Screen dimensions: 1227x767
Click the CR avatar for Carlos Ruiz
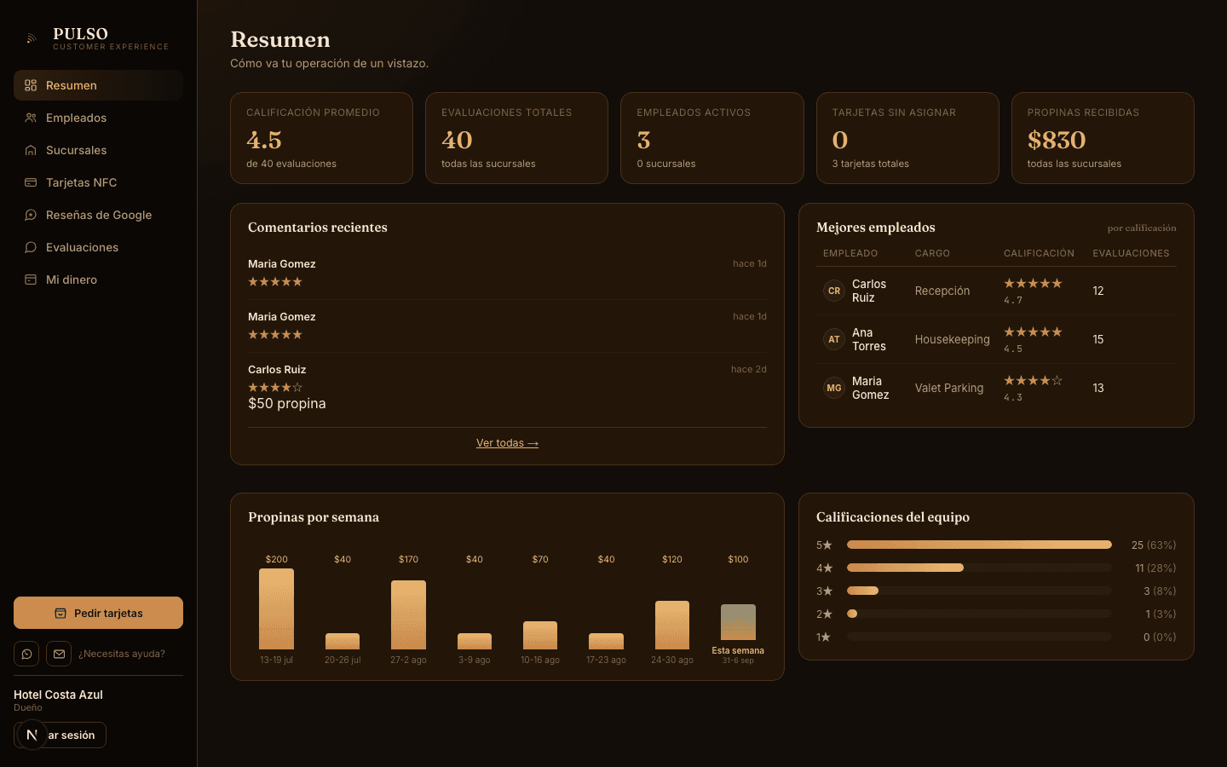pyautogui.click(x=834, y=291)
